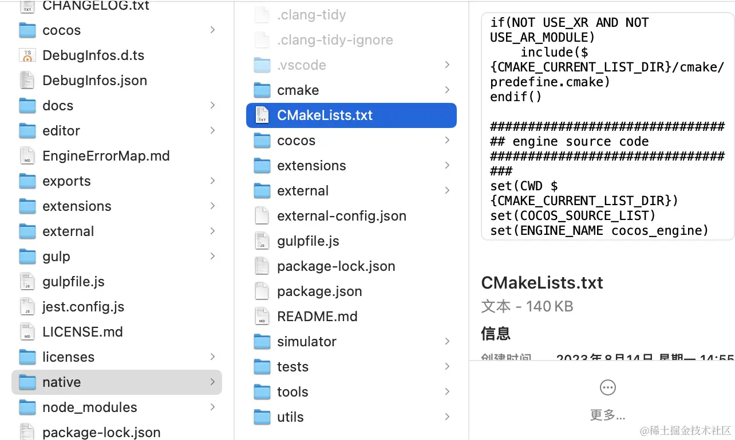
Task: Select the jest.config.js file
Action: click(83, 306)
